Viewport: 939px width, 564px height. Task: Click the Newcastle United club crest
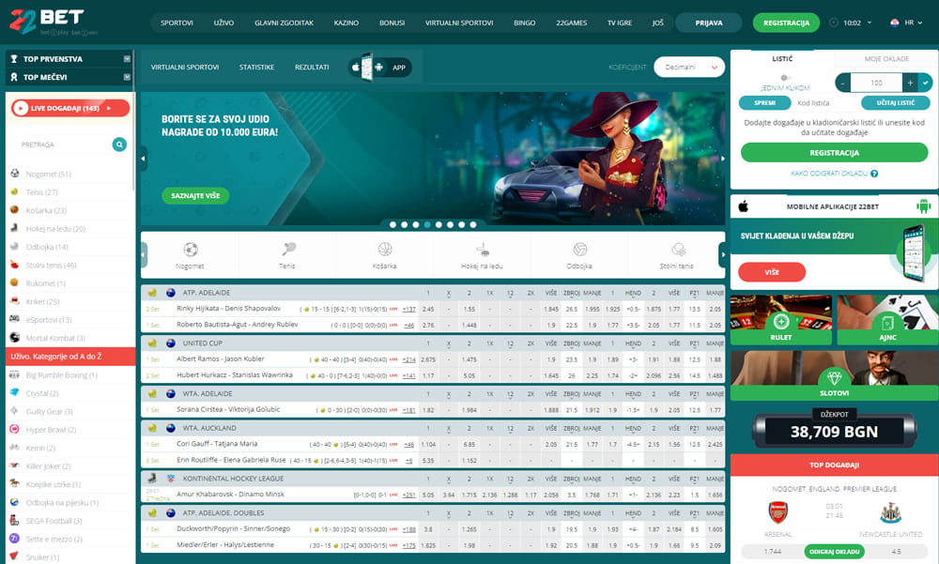pyautogui.click(x=891, y=513)
